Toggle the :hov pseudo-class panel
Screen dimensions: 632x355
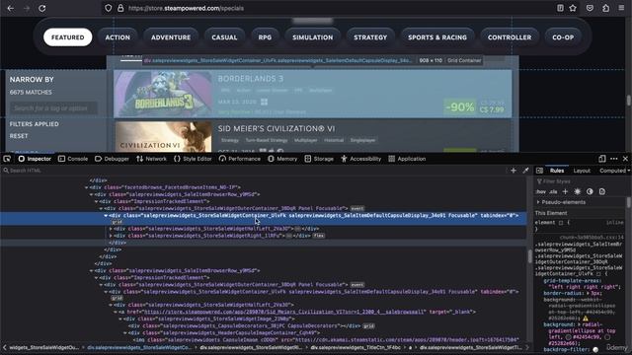[x=541, y=192]
